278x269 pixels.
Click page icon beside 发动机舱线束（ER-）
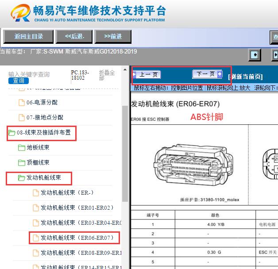[x=36, y=193]
